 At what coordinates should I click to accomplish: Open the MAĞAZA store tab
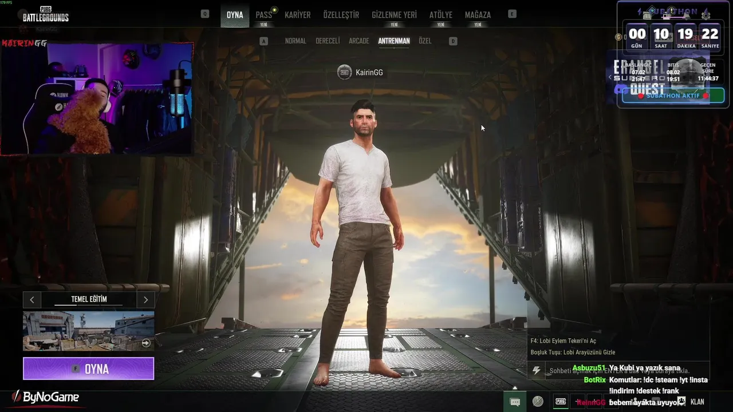click(x=478, y=15)
